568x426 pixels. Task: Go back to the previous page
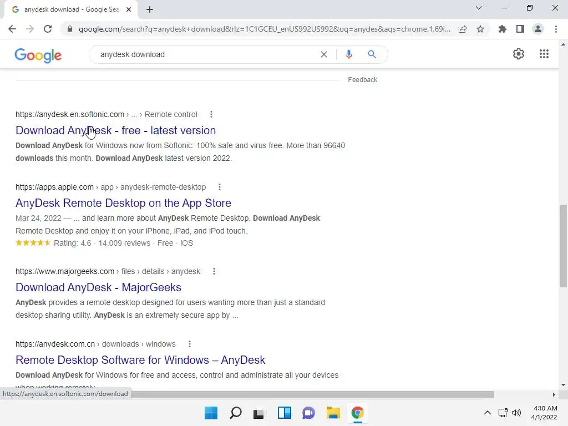point(12,29)
